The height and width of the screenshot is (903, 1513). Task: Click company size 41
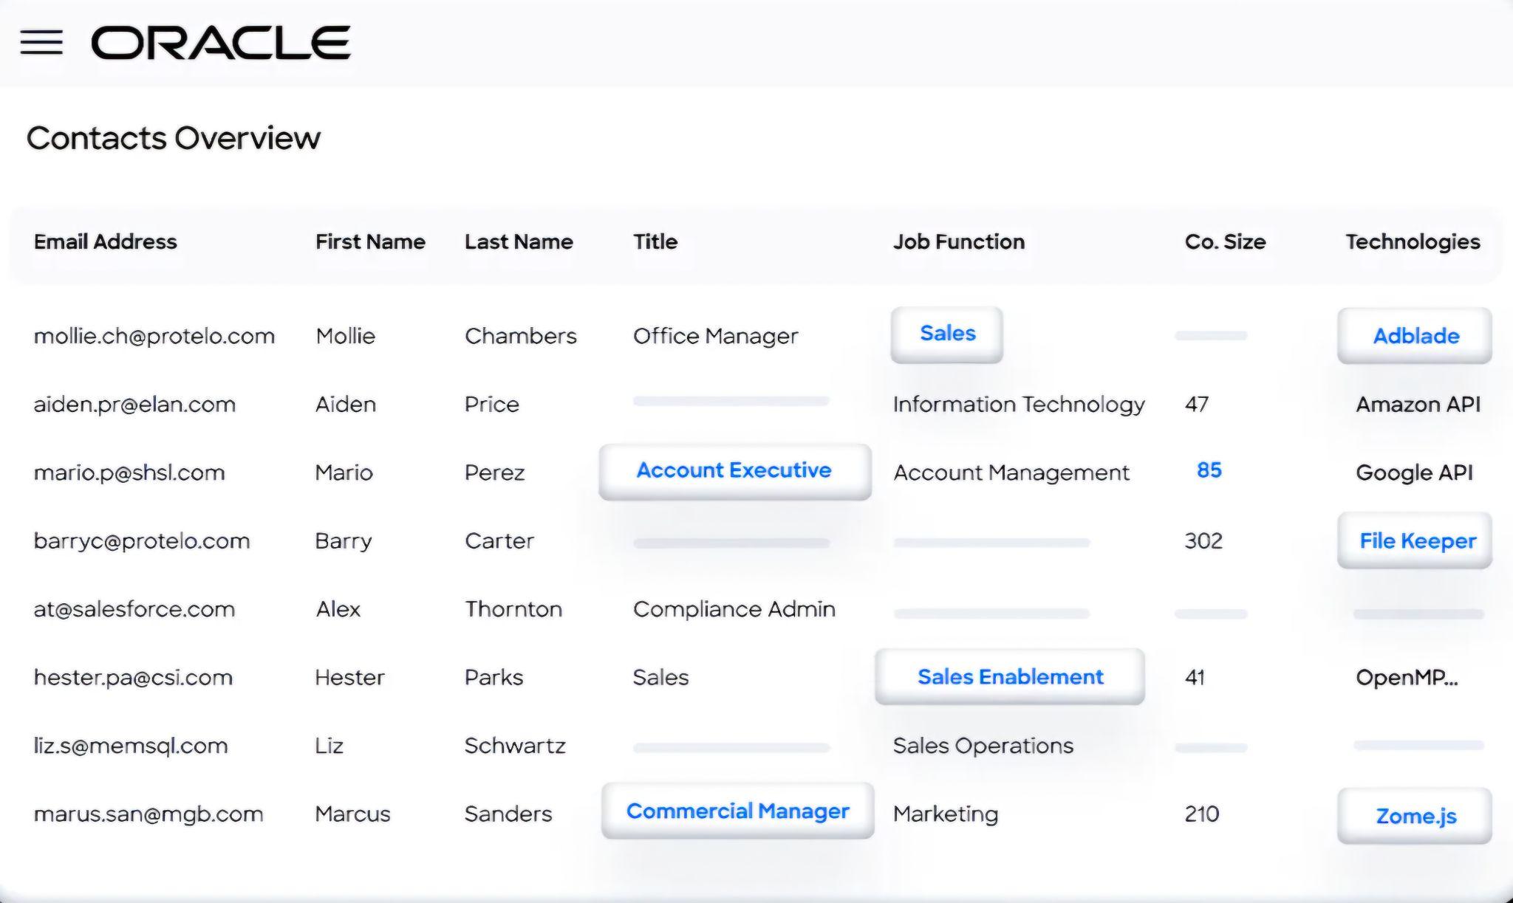pyautogui.click(x=1195, y=678)
